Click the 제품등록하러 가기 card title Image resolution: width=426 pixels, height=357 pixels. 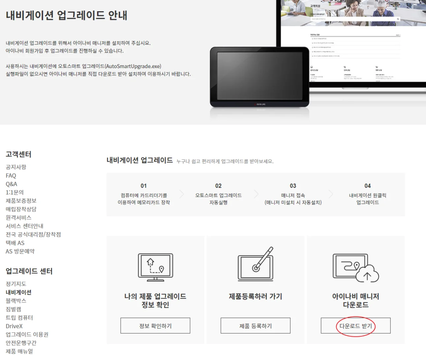[x=255, y=297]
